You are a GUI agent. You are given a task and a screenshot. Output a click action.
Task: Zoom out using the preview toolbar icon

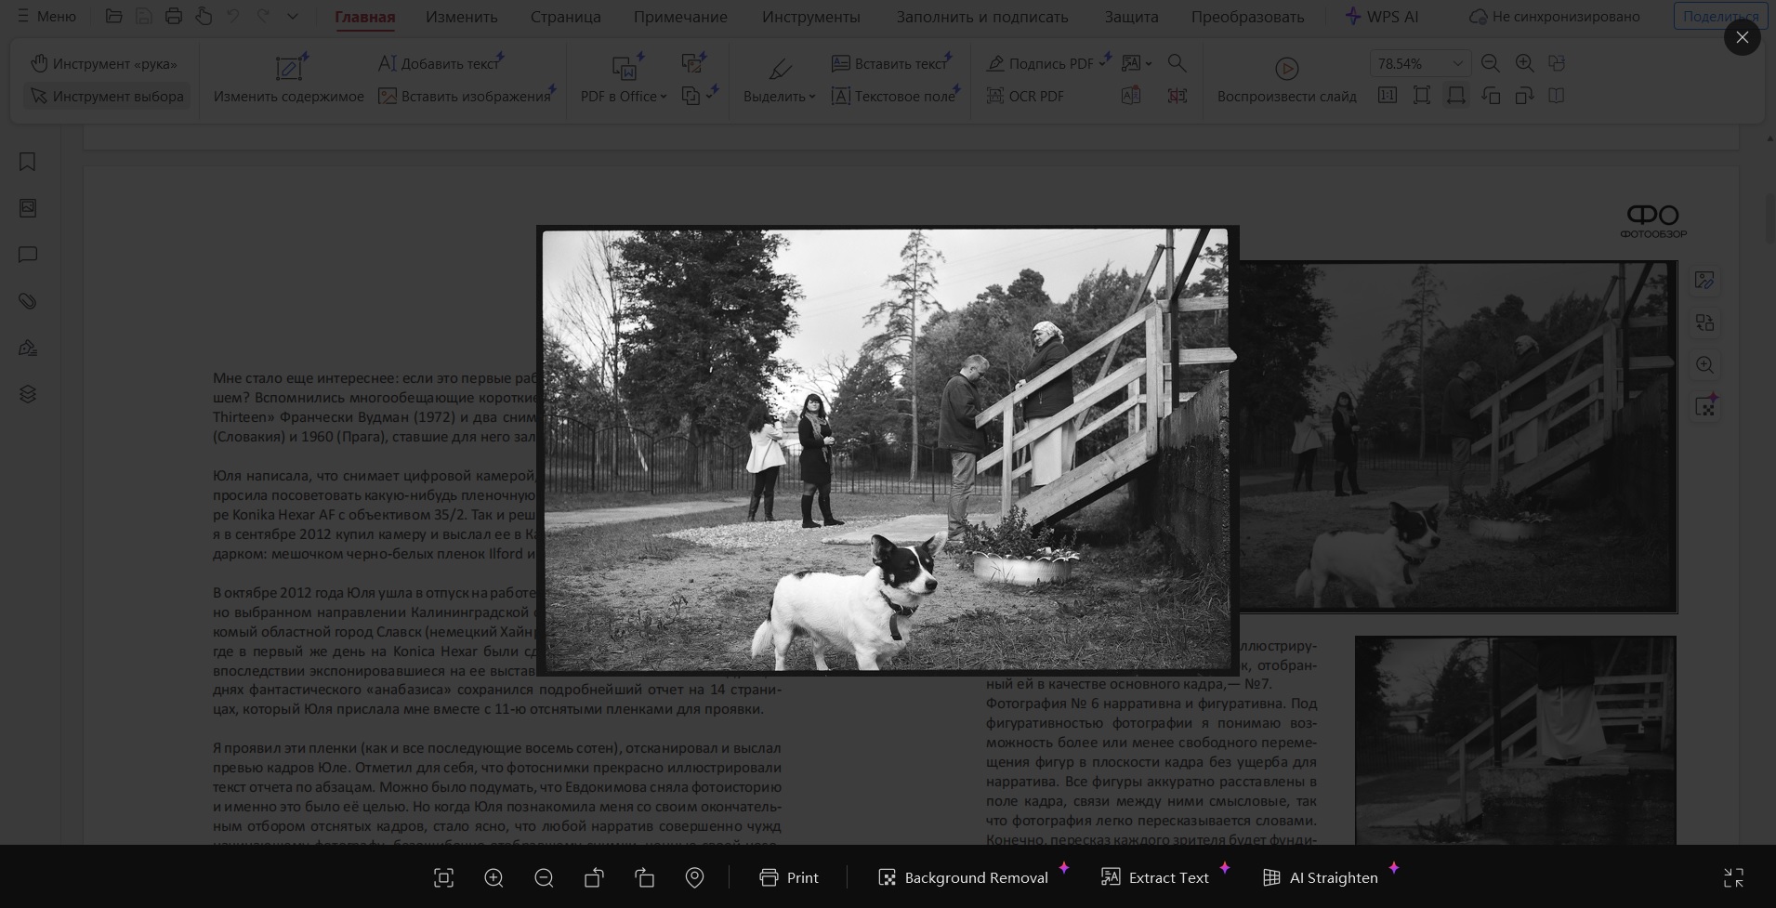click(544, 877)
